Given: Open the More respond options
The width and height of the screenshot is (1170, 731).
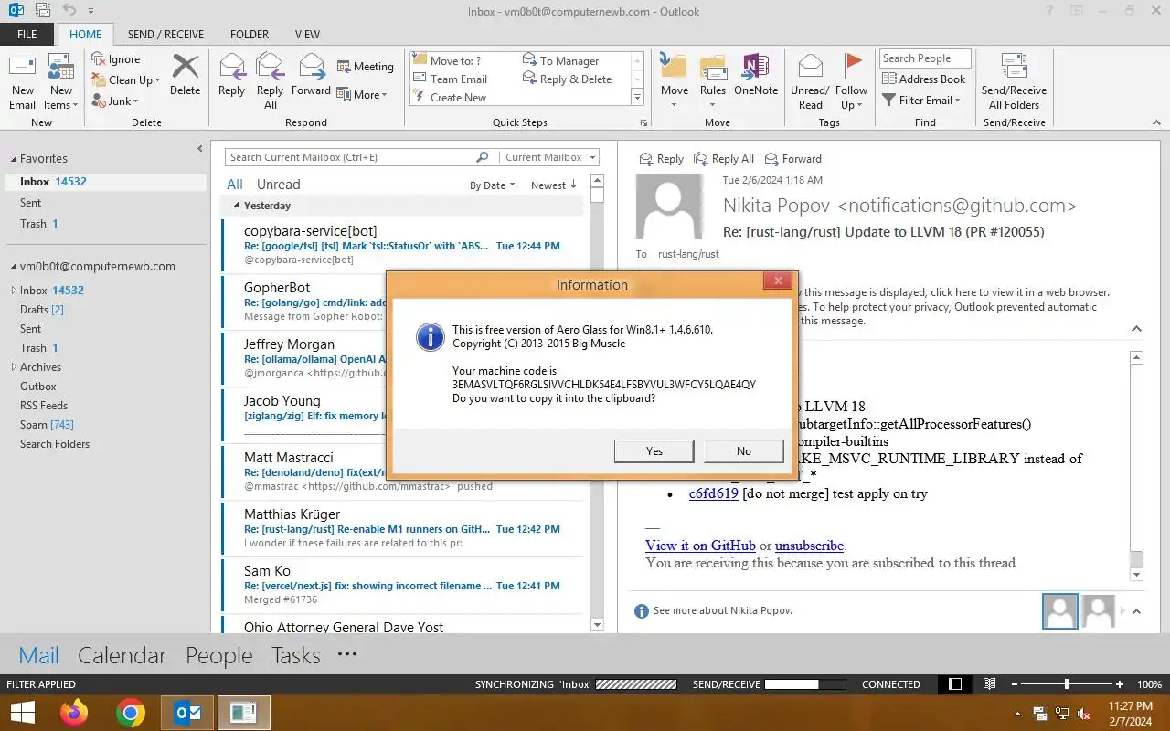Looking at the screenshot, I should click(x=362, y=94).
